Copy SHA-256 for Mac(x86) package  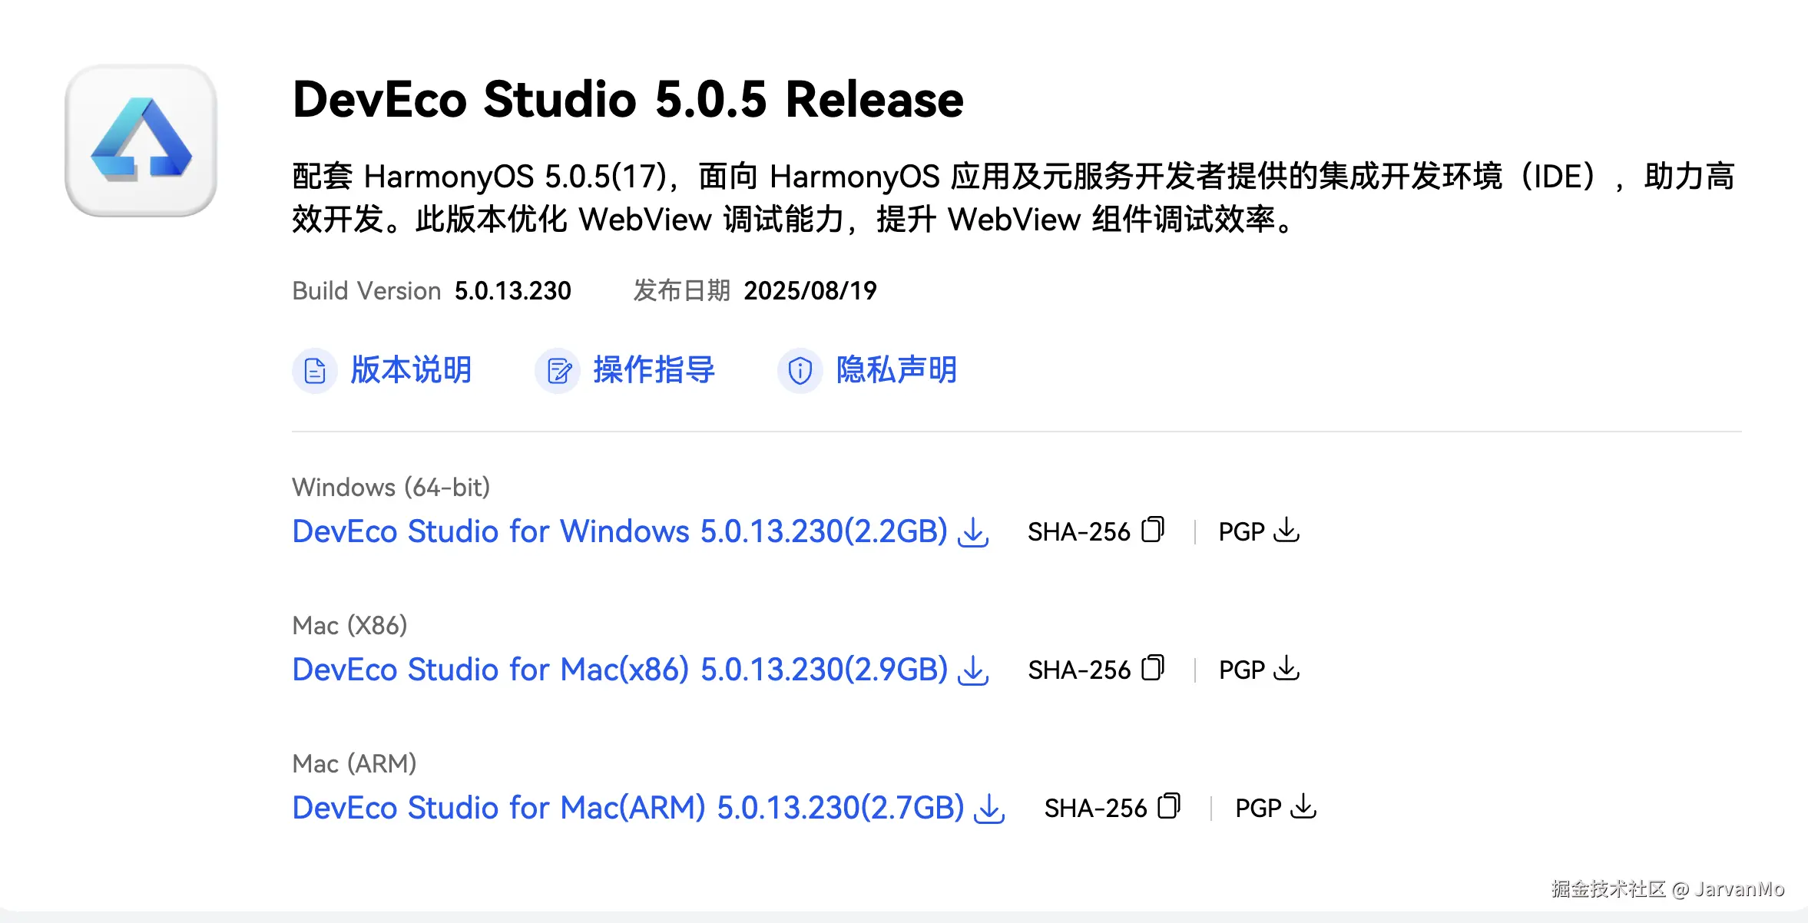click(x=1153, y=668)
